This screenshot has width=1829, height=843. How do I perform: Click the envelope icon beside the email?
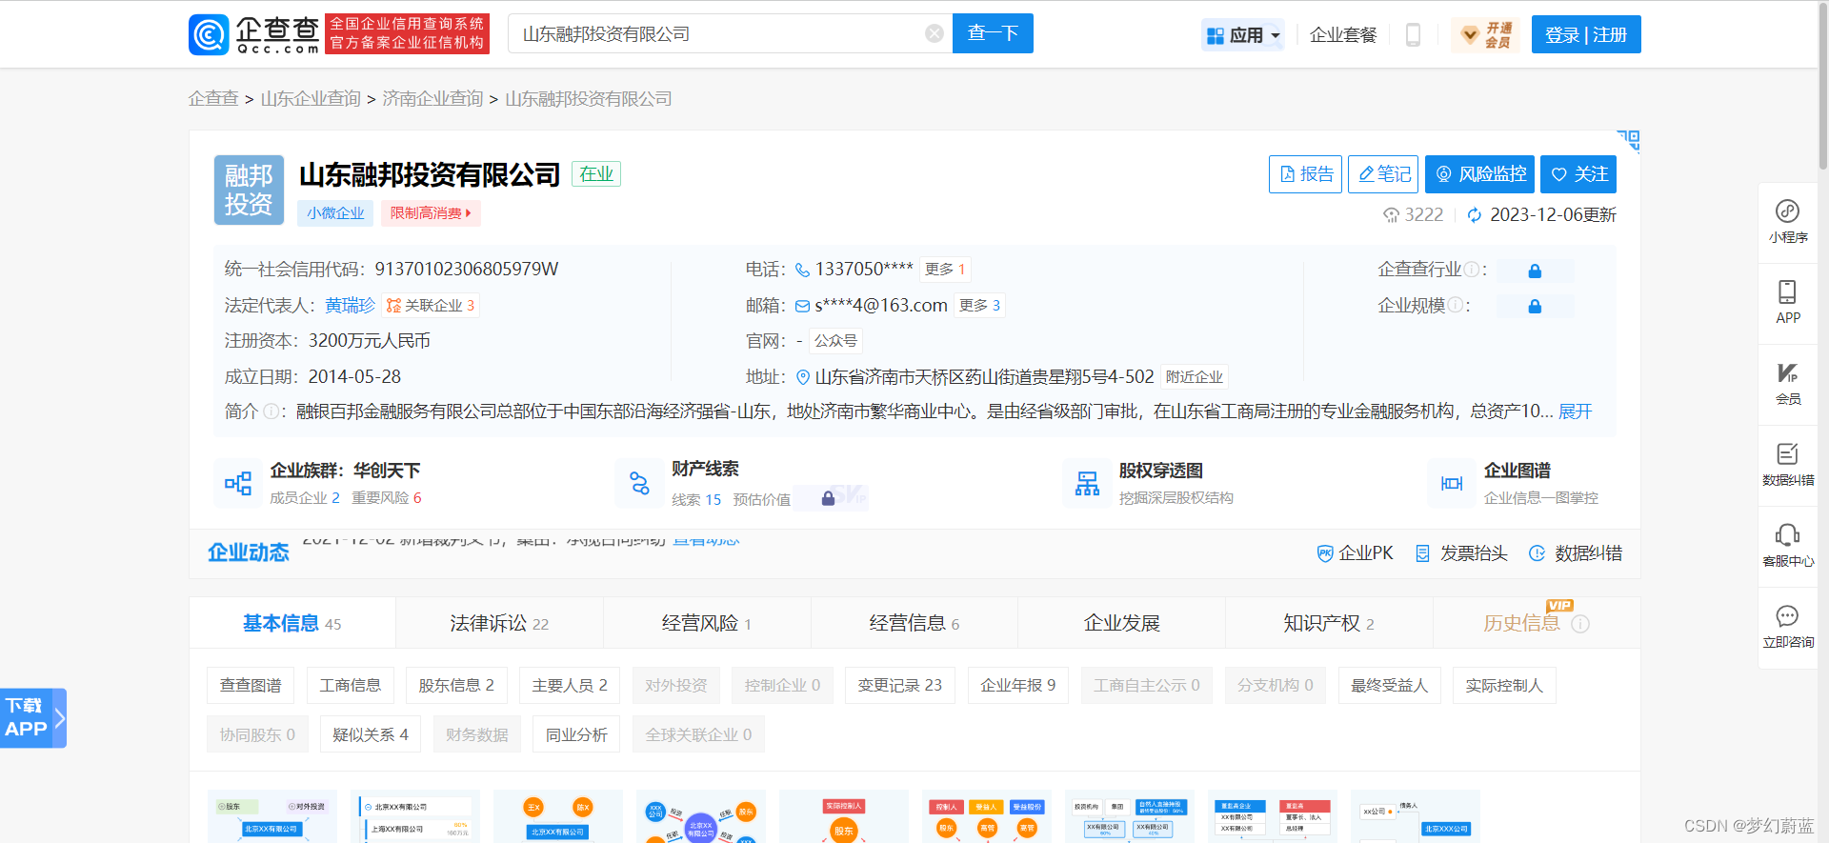click(802, 306)
